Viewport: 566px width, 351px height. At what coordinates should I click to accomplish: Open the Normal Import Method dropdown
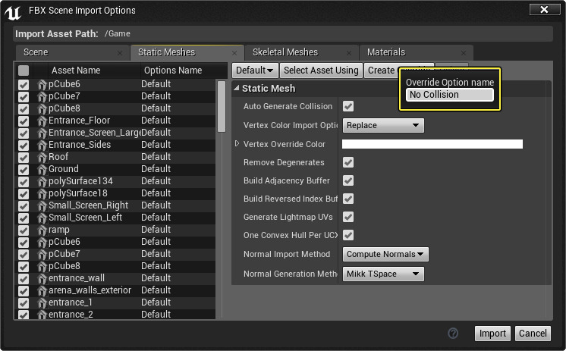coord(386,254)
